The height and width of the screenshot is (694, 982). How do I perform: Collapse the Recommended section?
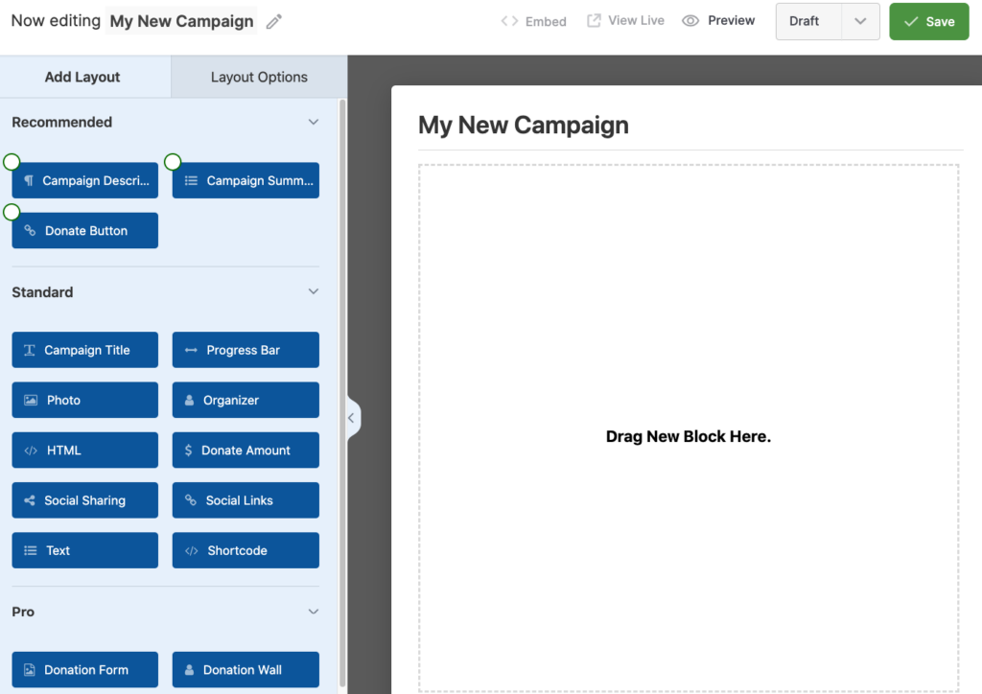(x=313, y=122)
